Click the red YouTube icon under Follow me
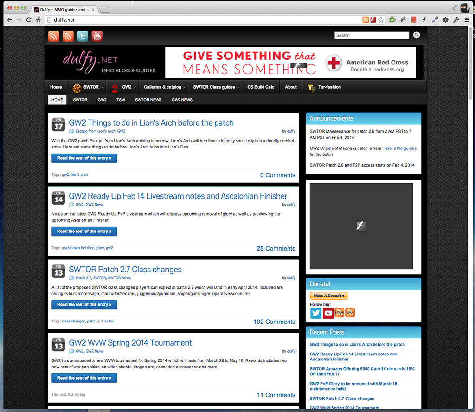Image resolution: width=475 pixels, height=412 pixels. 328,313
